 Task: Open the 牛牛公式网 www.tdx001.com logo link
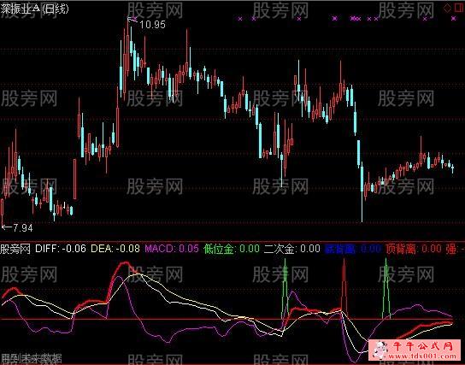(x=415, y=350)
